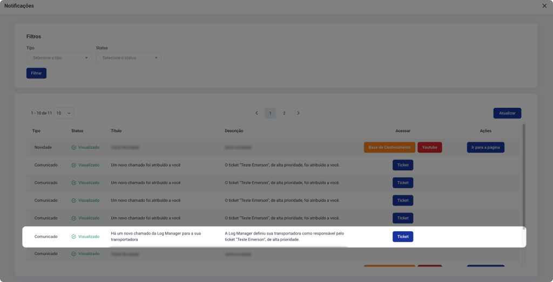Viewport: 553px width, 282px height.
Task: Click the Descrição column header
Action: [234, 130]
